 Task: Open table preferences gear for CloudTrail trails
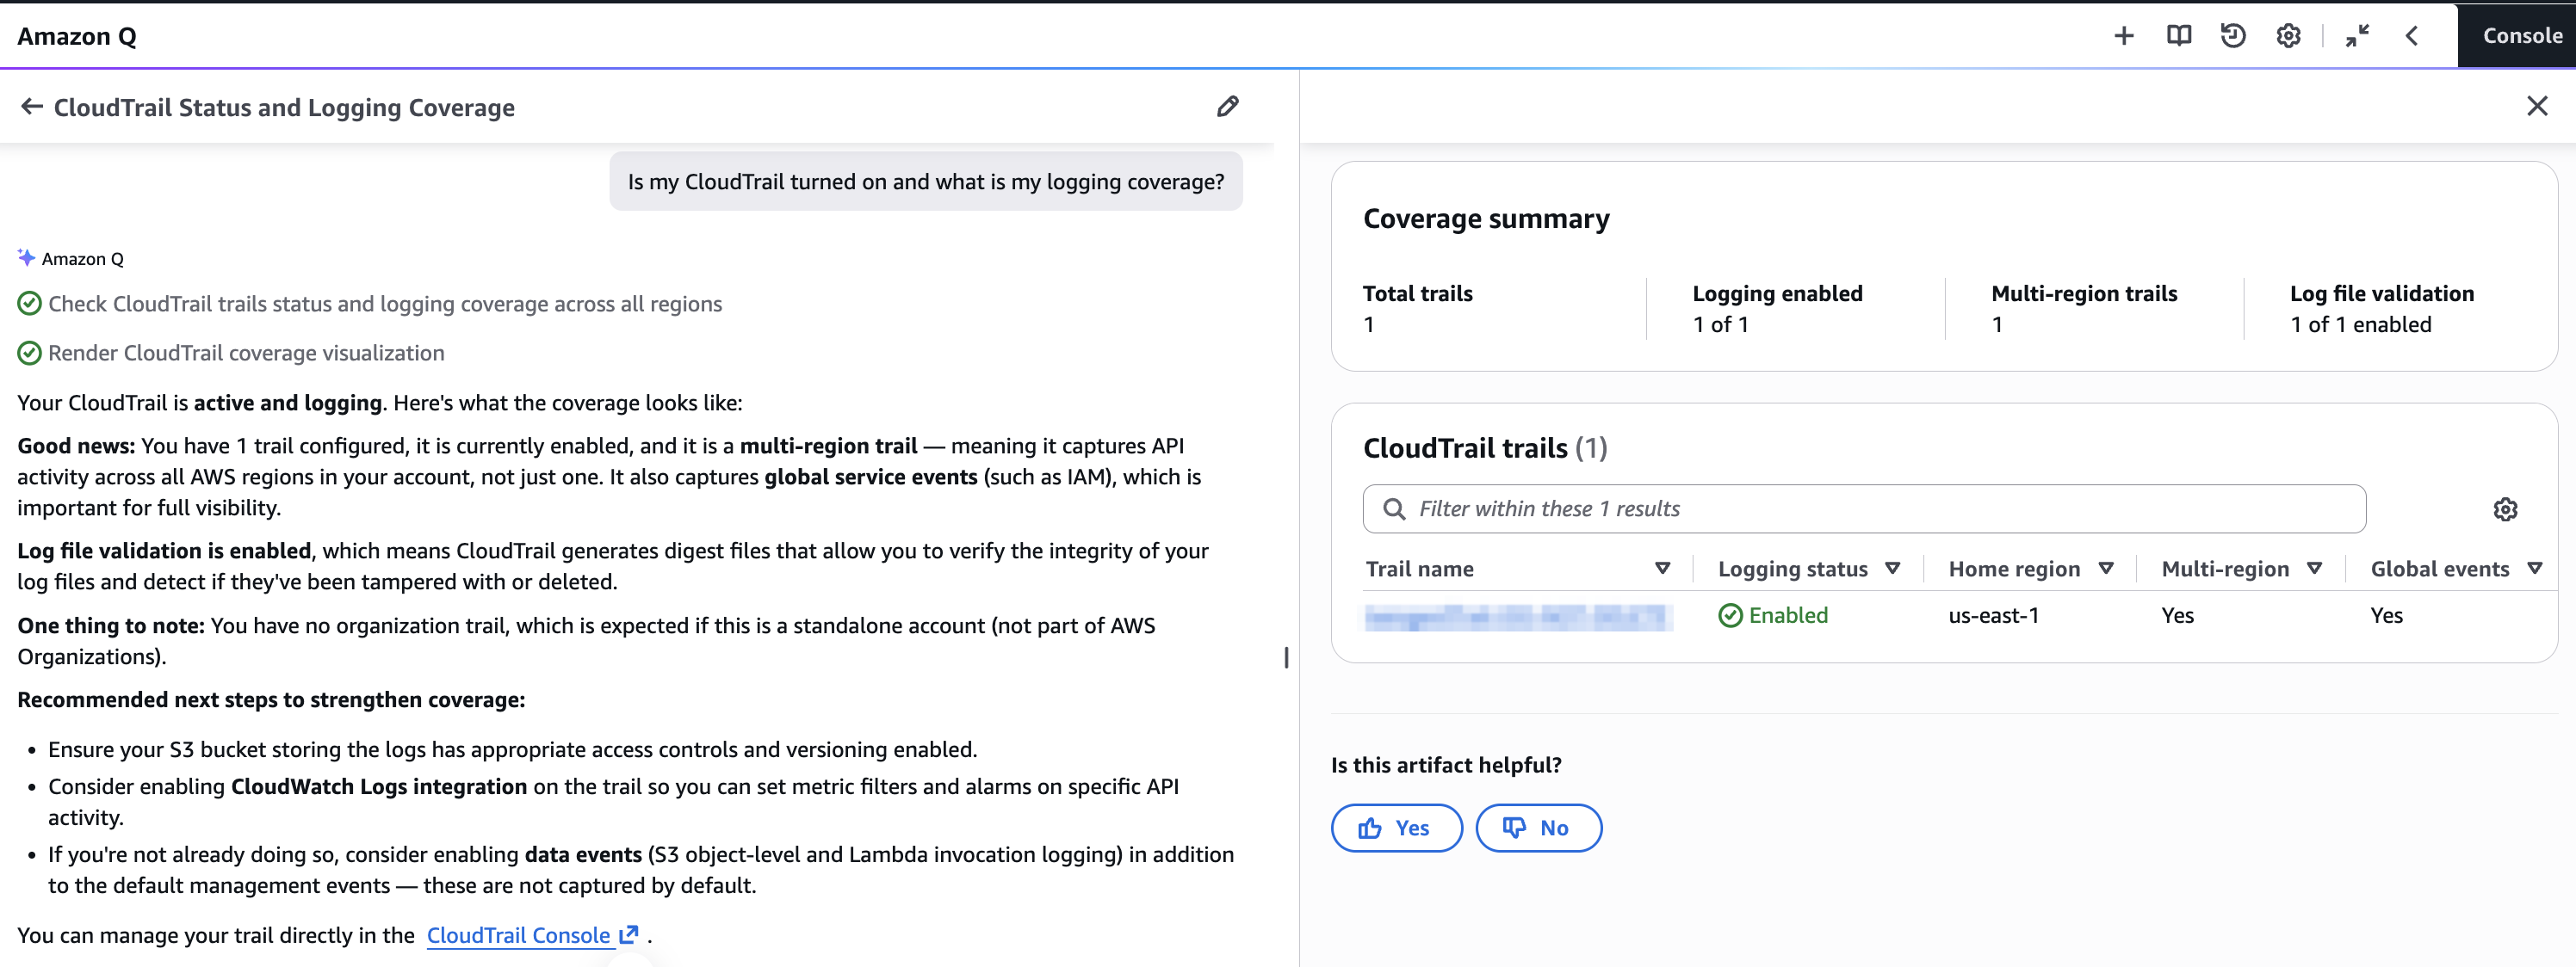(x=2504, y=509)
